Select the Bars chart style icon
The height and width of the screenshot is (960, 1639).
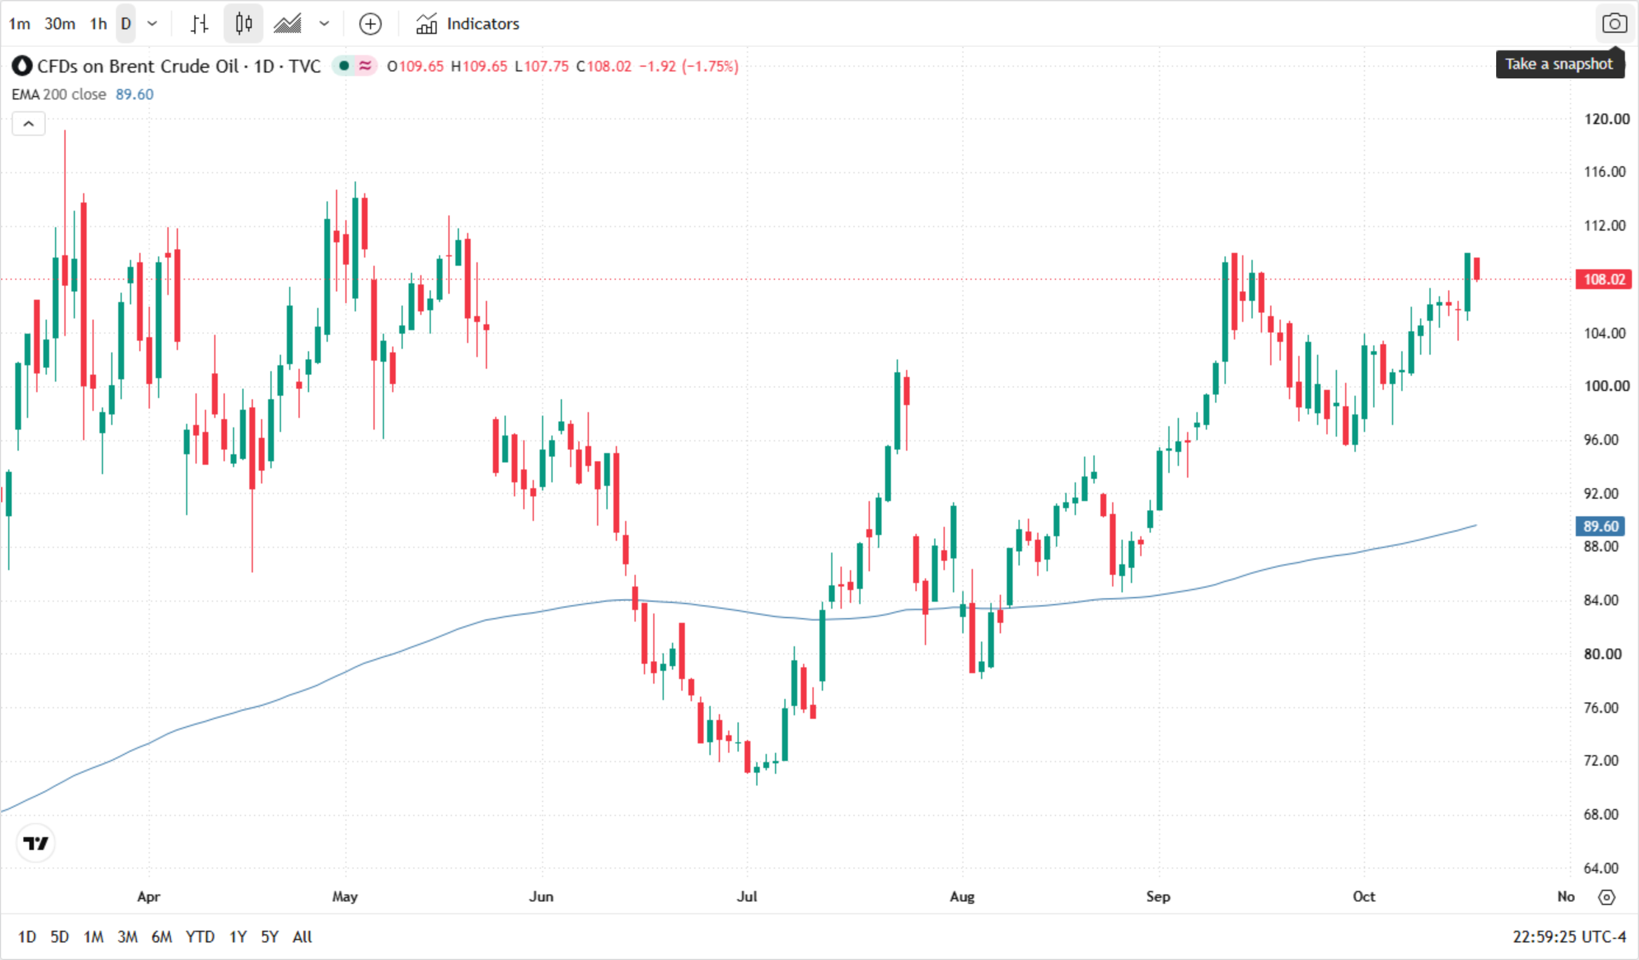(199, 24)
